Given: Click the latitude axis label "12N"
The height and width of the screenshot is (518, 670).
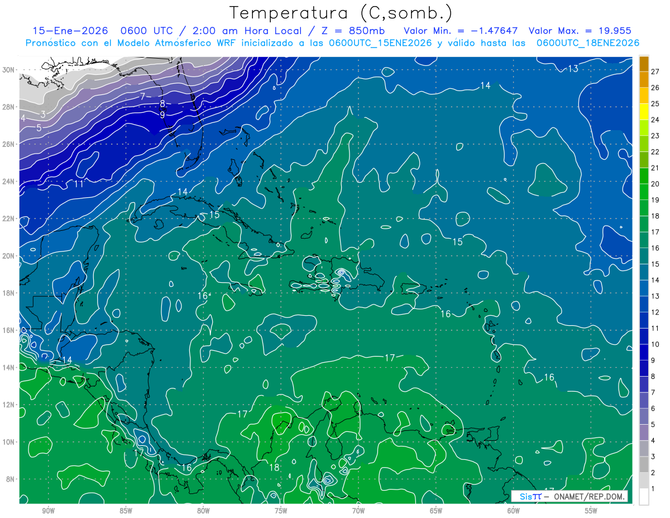Looking at the screenshot, I should point(9,405).
